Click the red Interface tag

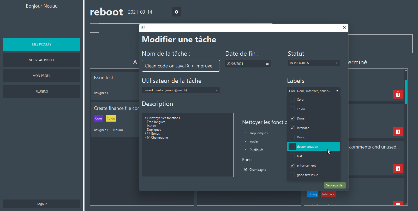click(x=328, y=194)
